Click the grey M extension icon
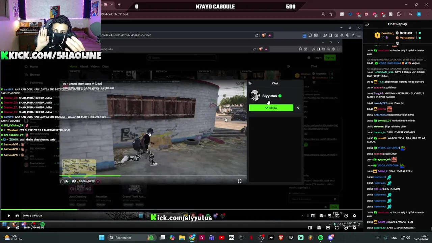This screenshot has height=243, width=432. click(342, 14)
